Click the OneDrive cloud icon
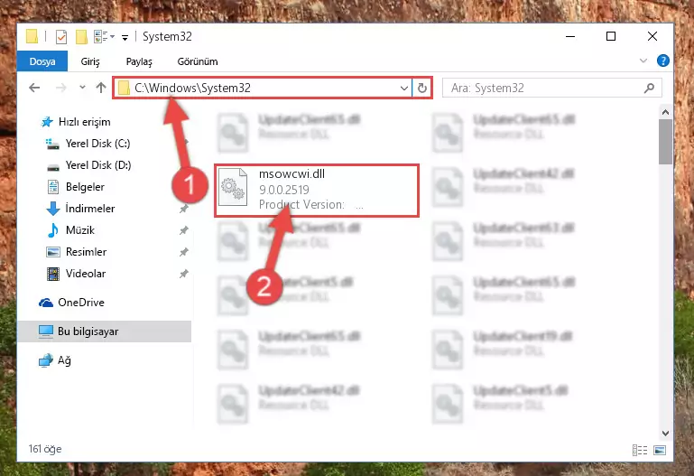 [x=46, y=303]
